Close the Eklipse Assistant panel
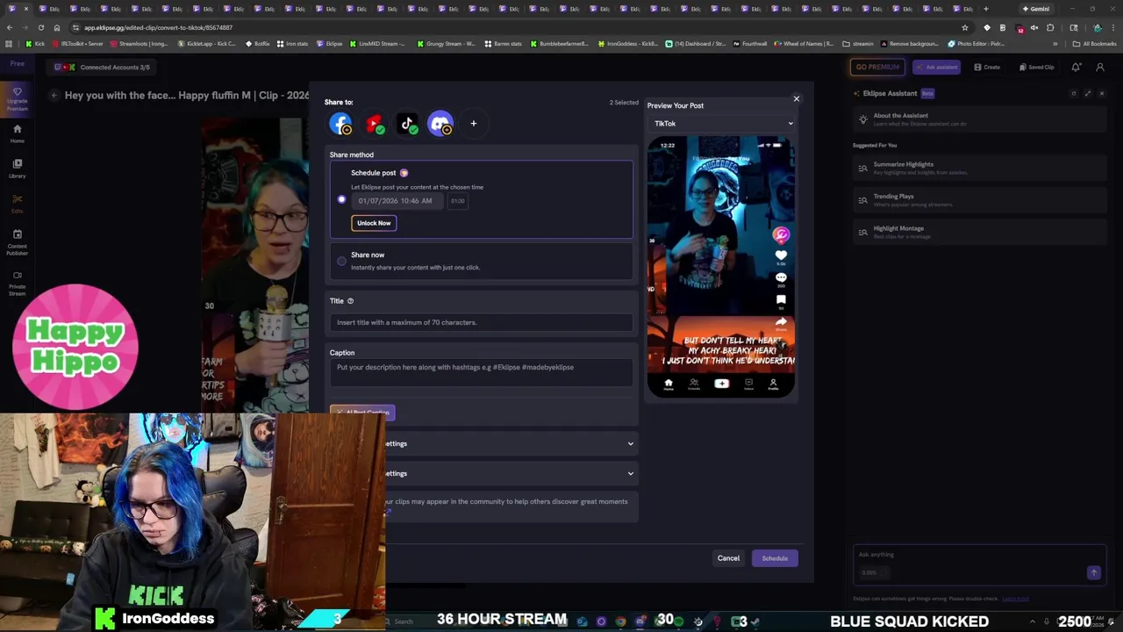 click(x=1102, y=93)
